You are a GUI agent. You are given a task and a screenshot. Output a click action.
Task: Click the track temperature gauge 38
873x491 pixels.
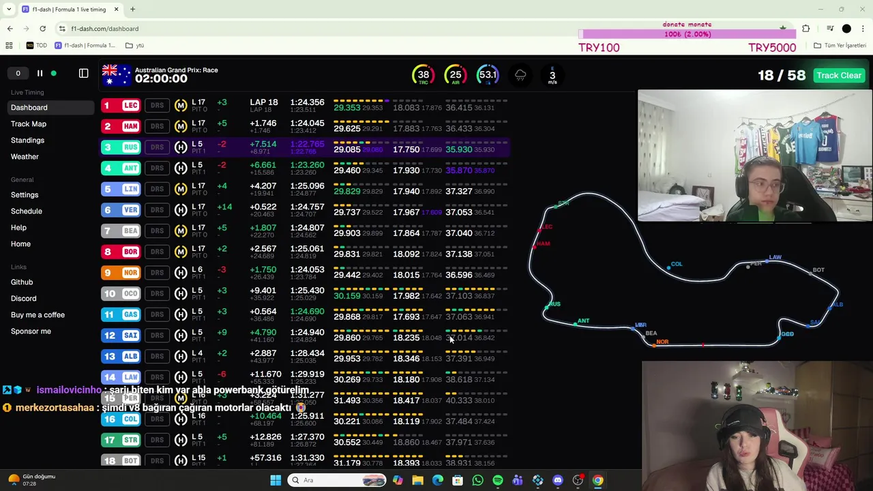tap(424, 75)
